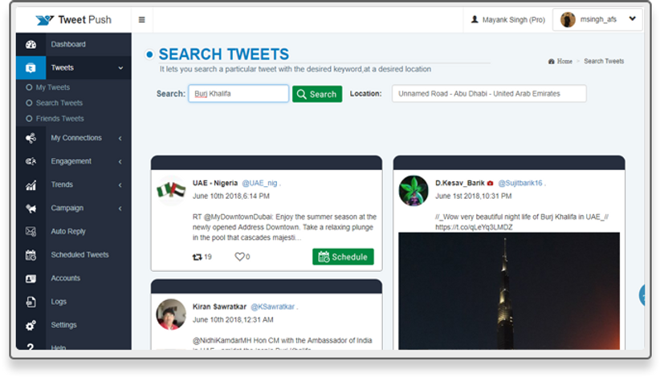This screenshot has width=660, height=377.
Task: Click the Scheduled Tweets calendar icon
Action: 31,255
